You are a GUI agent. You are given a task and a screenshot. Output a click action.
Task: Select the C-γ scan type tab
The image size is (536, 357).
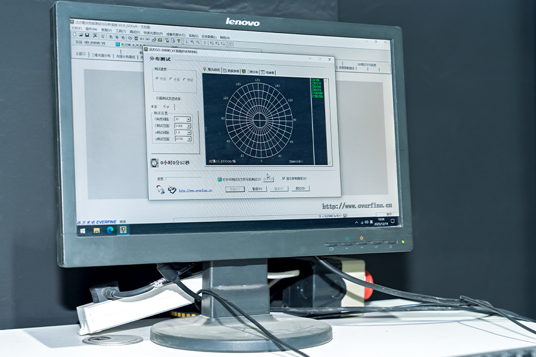[166, 106]
